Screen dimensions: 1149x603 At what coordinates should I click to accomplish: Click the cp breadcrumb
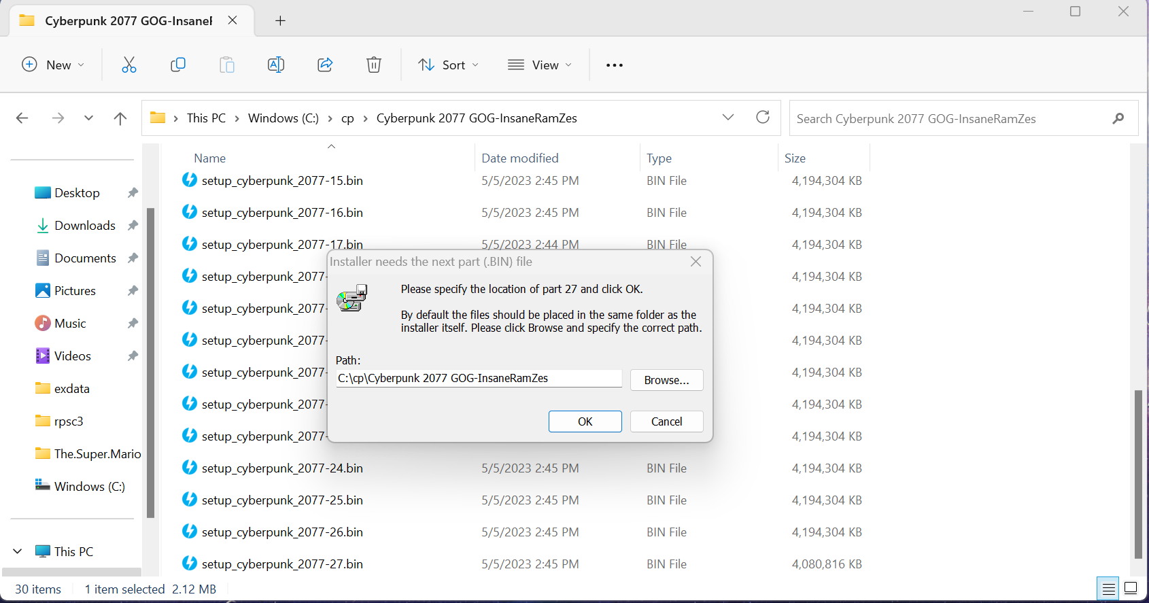(x=347, y=118)
